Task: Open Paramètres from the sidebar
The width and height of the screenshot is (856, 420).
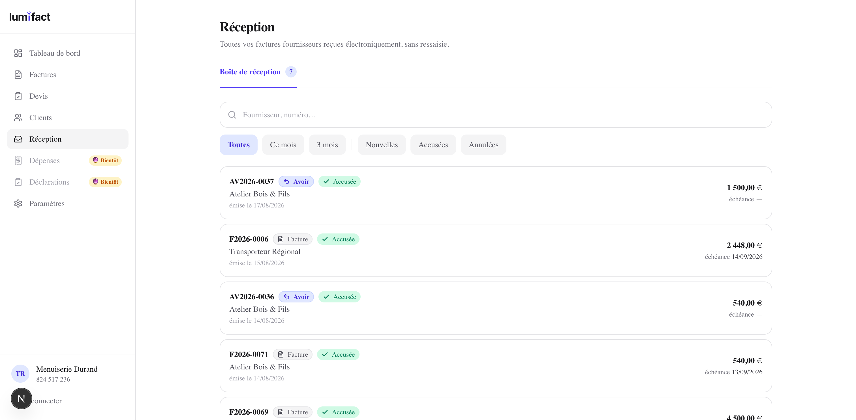Action: (67, 203)
